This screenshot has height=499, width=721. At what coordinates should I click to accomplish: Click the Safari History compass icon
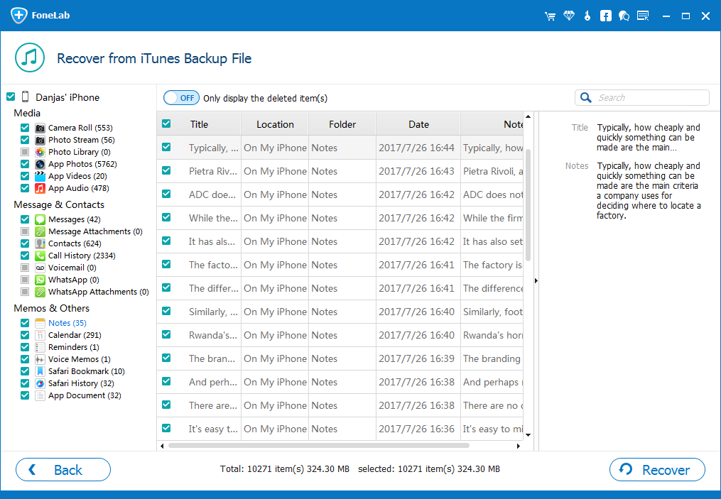[40, 383]
